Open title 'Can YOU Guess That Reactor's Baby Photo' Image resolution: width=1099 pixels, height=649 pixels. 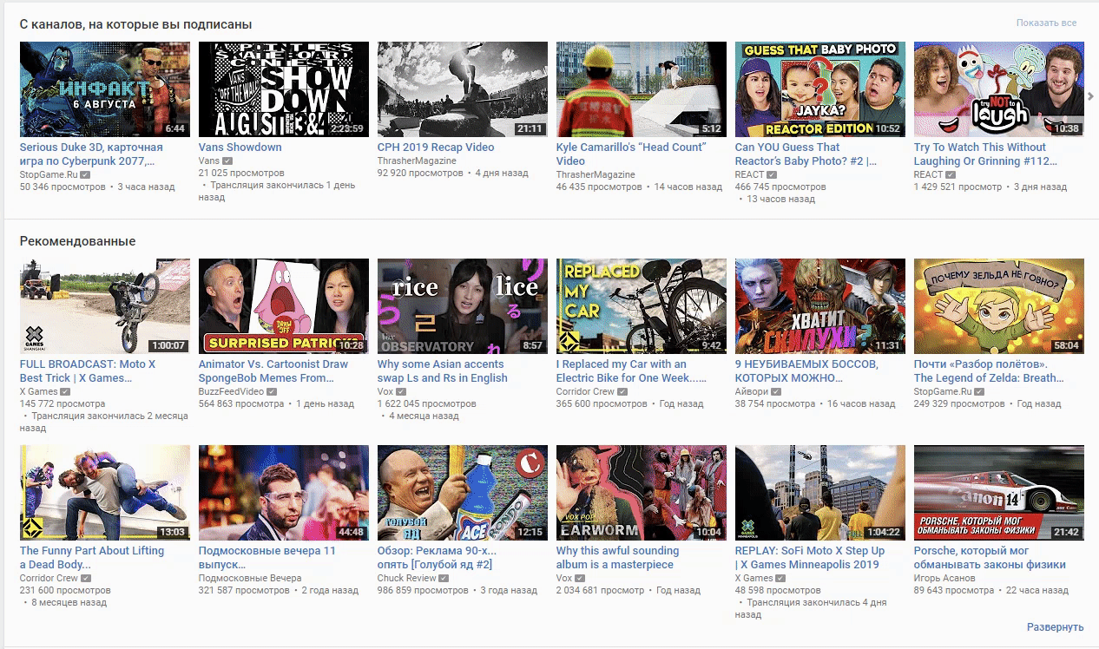pyautogui.click(x=806, y=154)
